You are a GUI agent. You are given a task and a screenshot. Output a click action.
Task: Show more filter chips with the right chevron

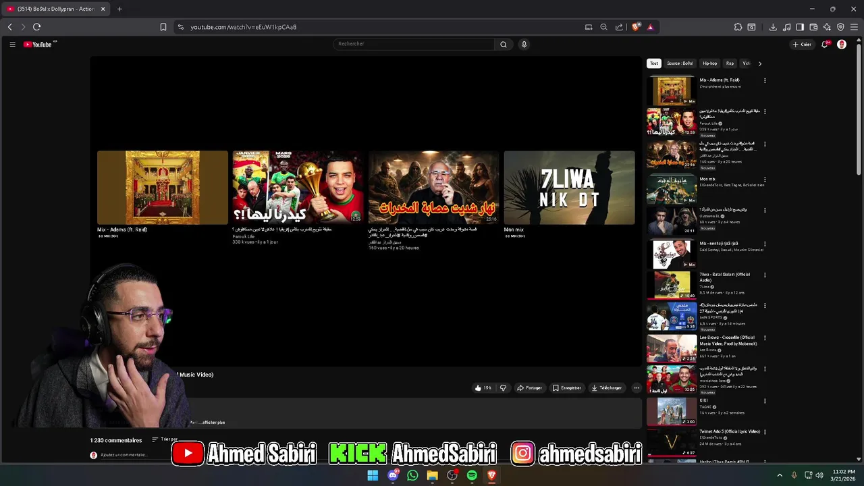click(x=759, y=63)
